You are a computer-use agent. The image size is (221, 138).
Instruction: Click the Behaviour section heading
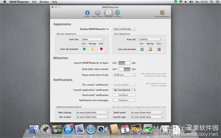61,58
